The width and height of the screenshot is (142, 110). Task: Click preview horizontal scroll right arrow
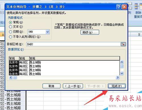[118, 78]
